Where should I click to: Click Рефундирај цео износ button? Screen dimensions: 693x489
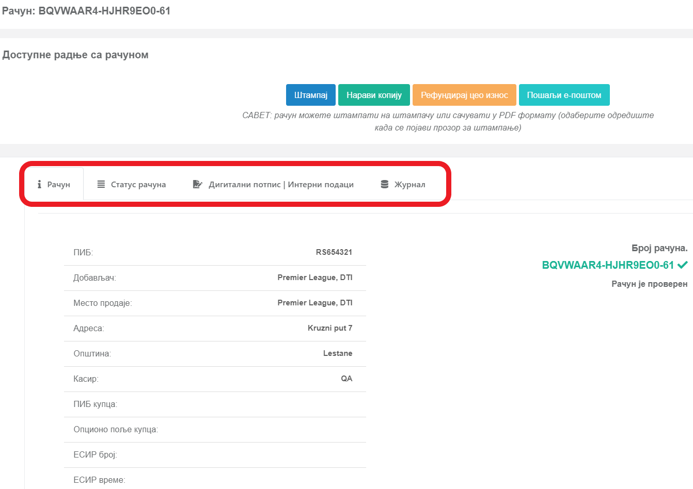tap(464, 95)
